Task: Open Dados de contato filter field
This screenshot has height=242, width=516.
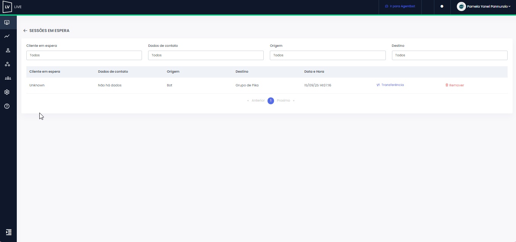Action: click(206, 55)
